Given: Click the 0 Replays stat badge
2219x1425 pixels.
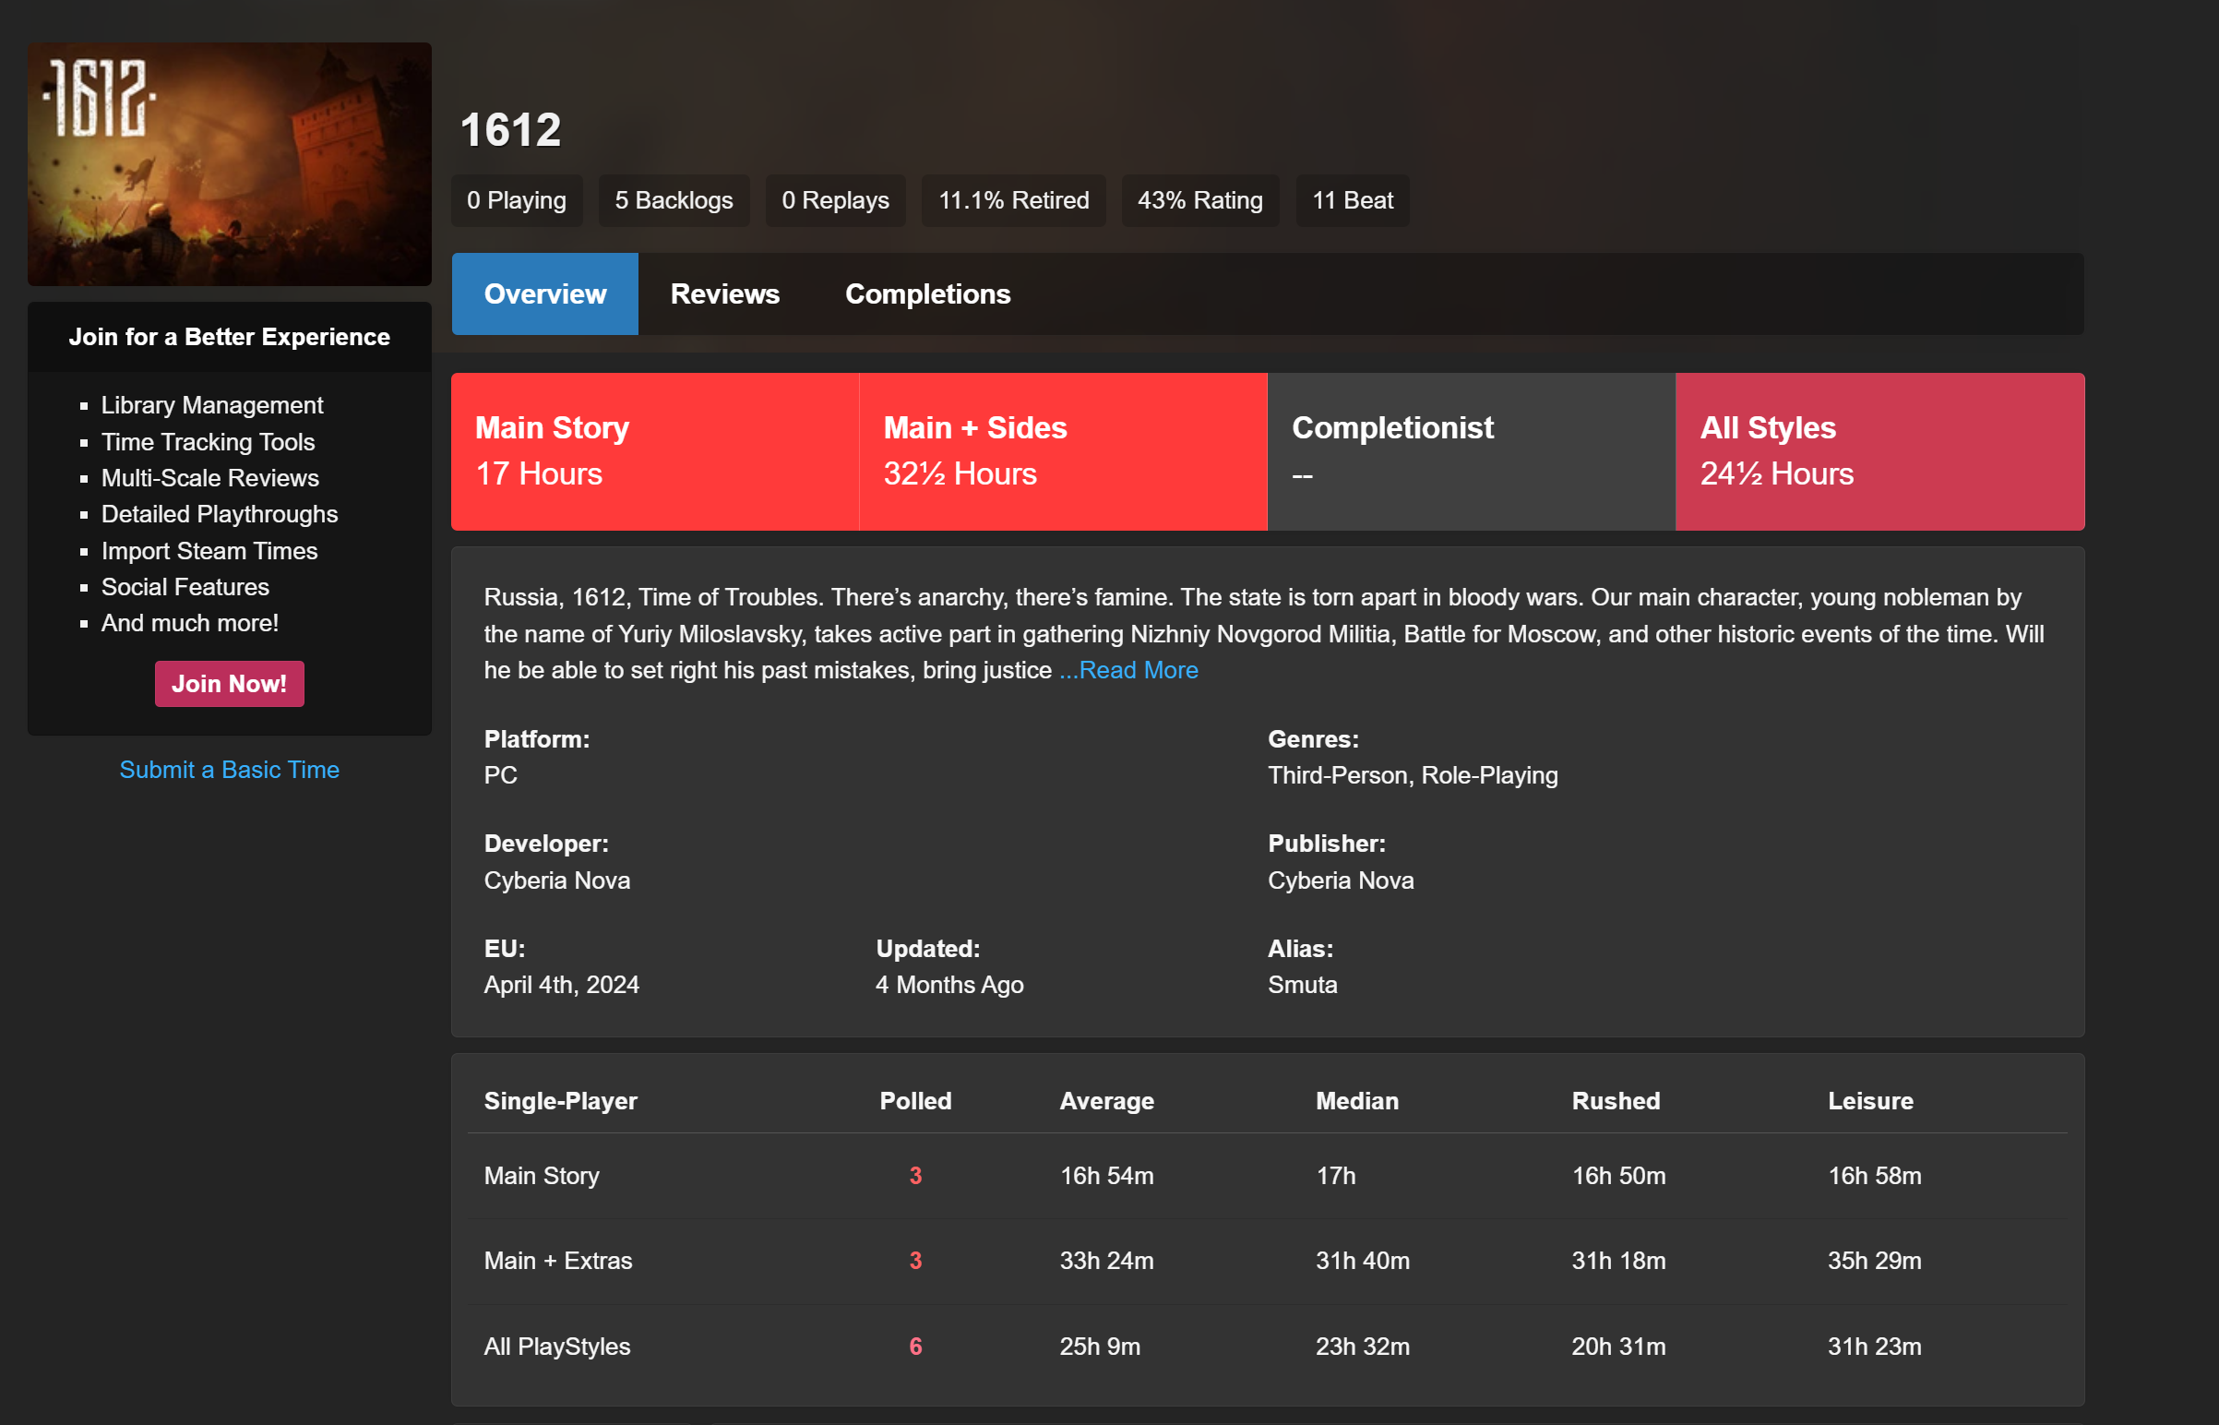Looking at the screenshot, I should click(834, 201).
